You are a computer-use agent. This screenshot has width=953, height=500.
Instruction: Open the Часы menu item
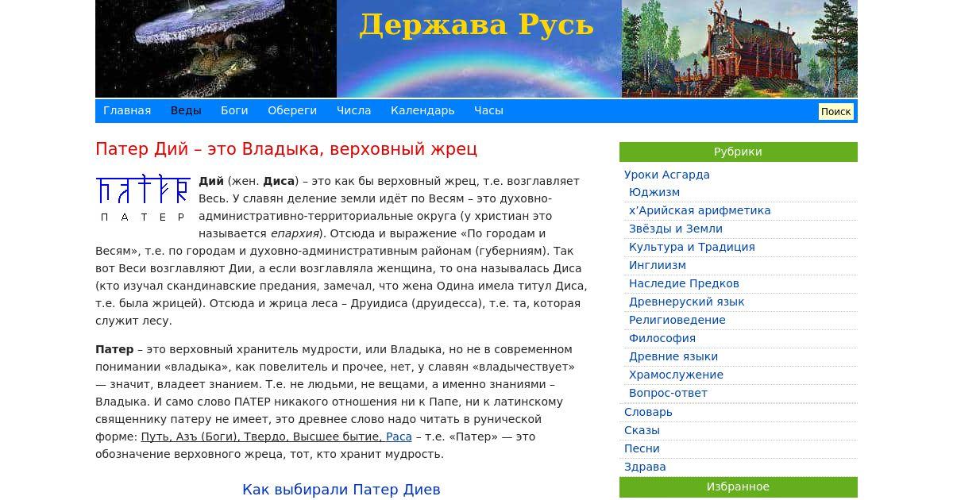[488, 110]
